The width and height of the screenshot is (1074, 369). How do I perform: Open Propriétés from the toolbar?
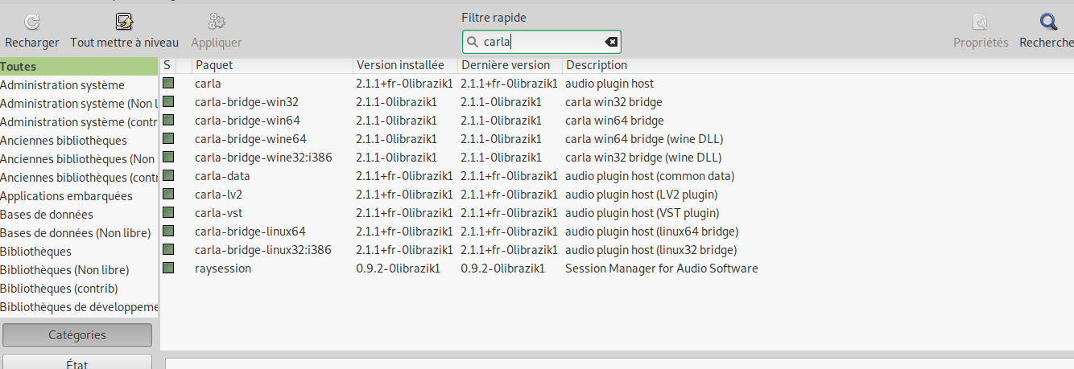pos(980,23)
